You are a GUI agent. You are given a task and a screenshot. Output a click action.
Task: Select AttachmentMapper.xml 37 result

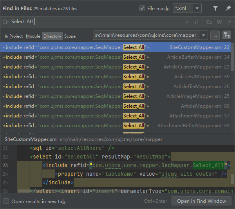click(116, 116)
